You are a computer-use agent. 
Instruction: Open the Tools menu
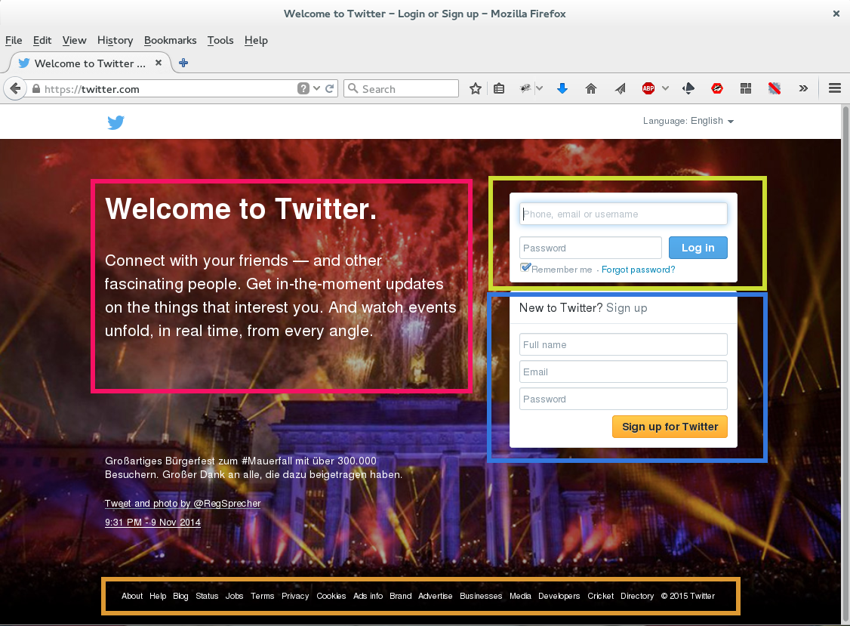(220, 40)
